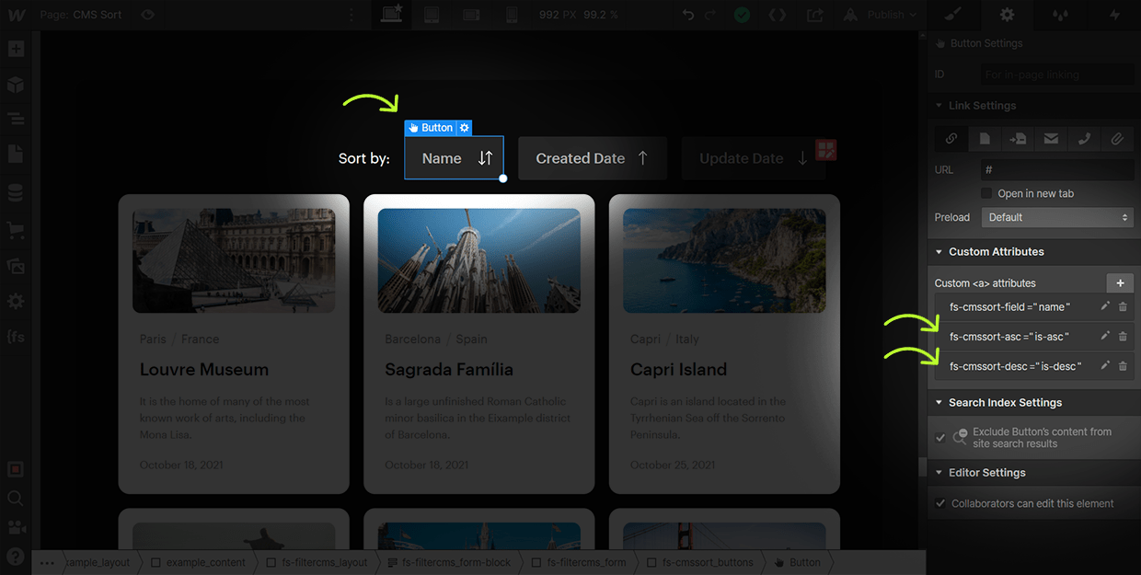Select fs-cmssort_buttons in the breadcrumb bar
Screen dimensions: 1141x575
pos(709,562)
